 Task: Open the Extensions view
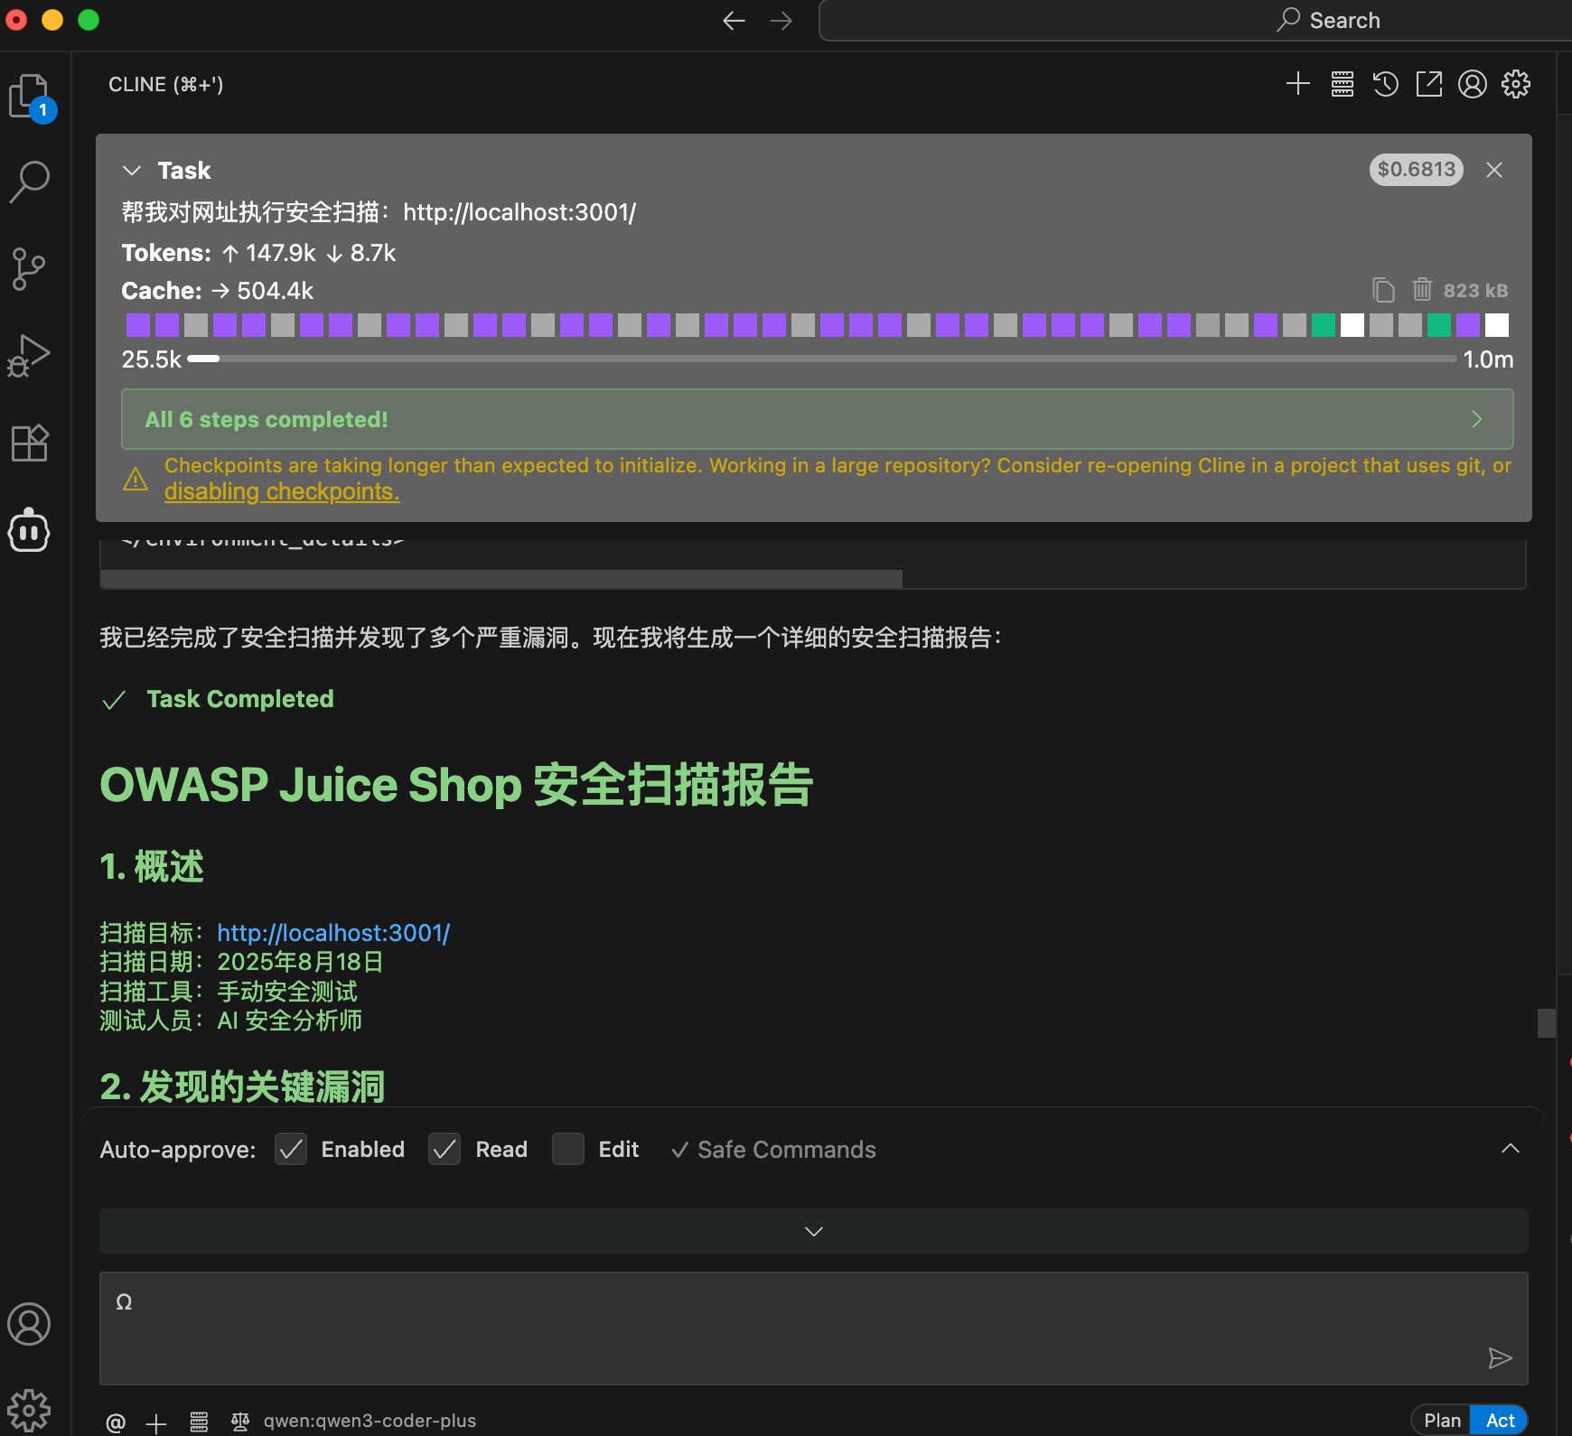click(30, 443)
